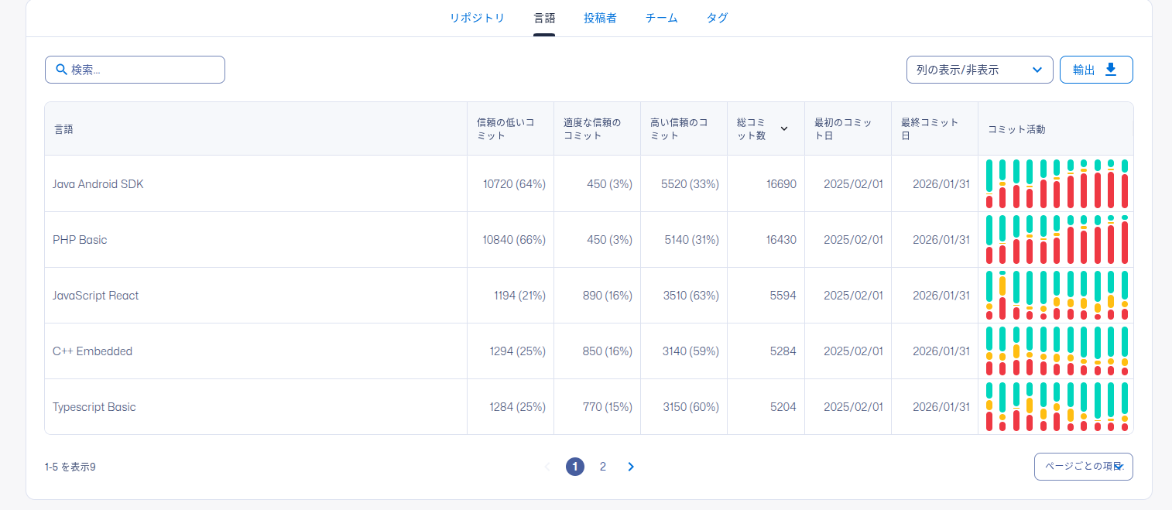Go to page 2

click(x=603, y=467)
